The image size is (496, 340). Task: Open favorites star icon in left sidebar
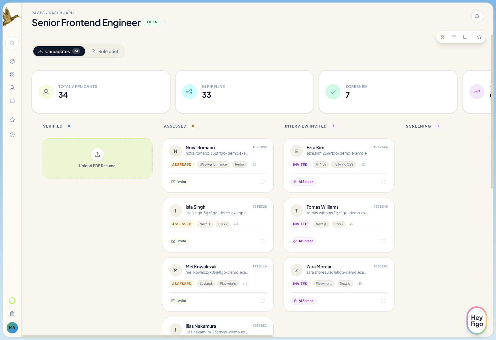point(12,120)
